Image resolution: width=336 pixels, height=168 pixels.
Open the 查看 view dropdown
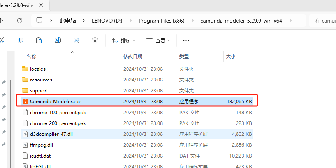[158, 40]
